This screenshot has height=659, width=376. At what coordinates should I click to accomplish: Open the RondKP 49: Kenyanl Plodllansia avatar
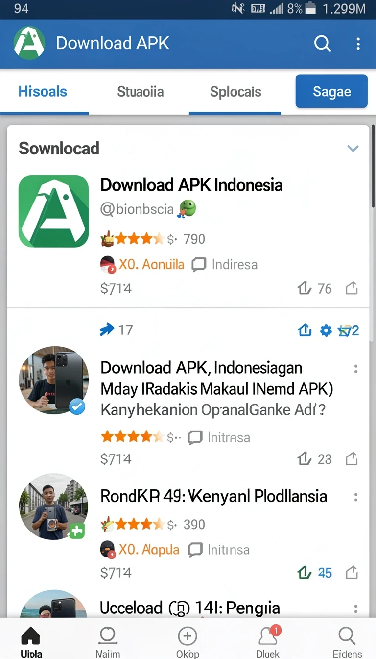[53, 507]
